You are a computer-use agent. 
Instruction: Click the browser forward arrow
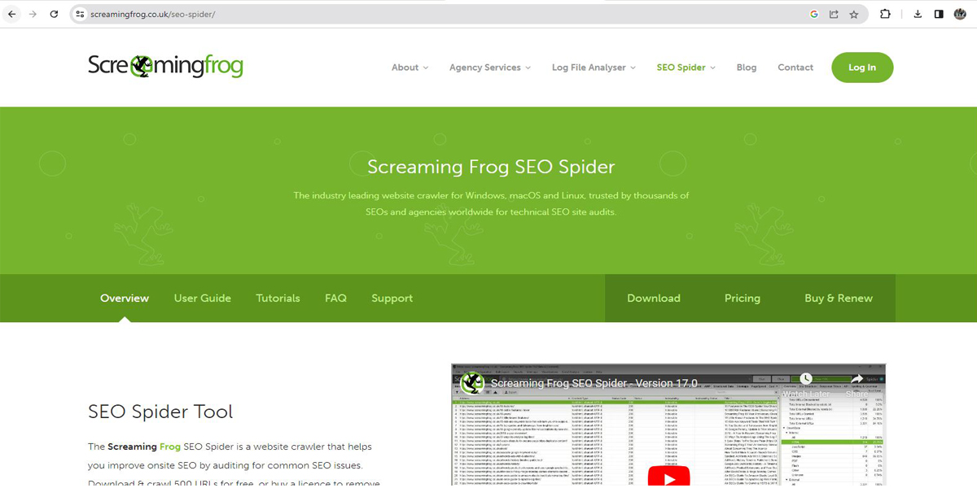tap(33, 14)
